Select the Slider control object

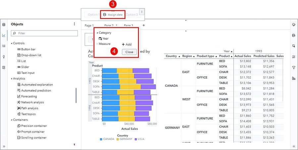23,67
